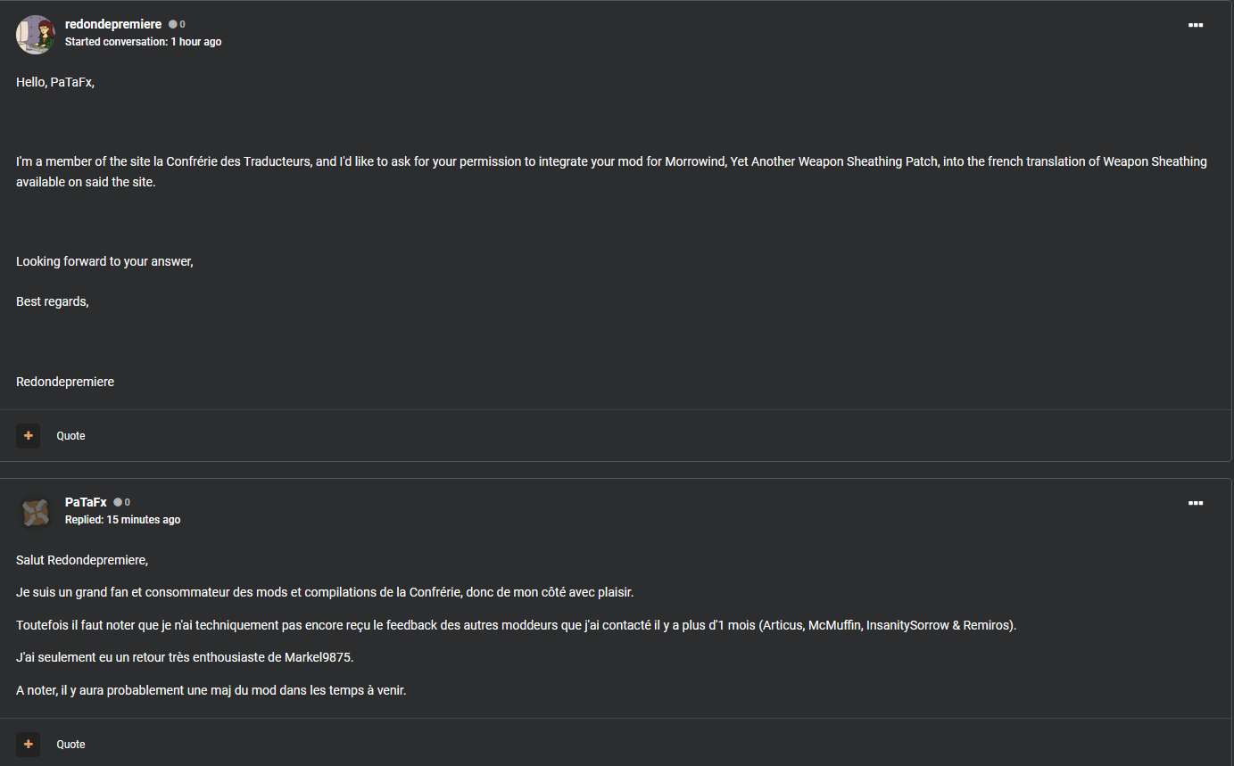Click the 'Best regards,' line

click(53, 301)
